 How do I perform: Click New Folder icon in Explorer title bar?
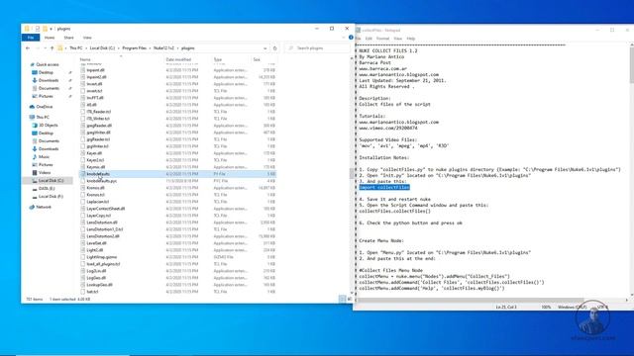(45, 29)
